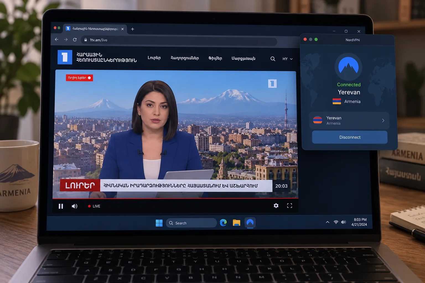425x283 pixels.
Task: Expand the Yerevan server row chevron
Action: [383, 120]
